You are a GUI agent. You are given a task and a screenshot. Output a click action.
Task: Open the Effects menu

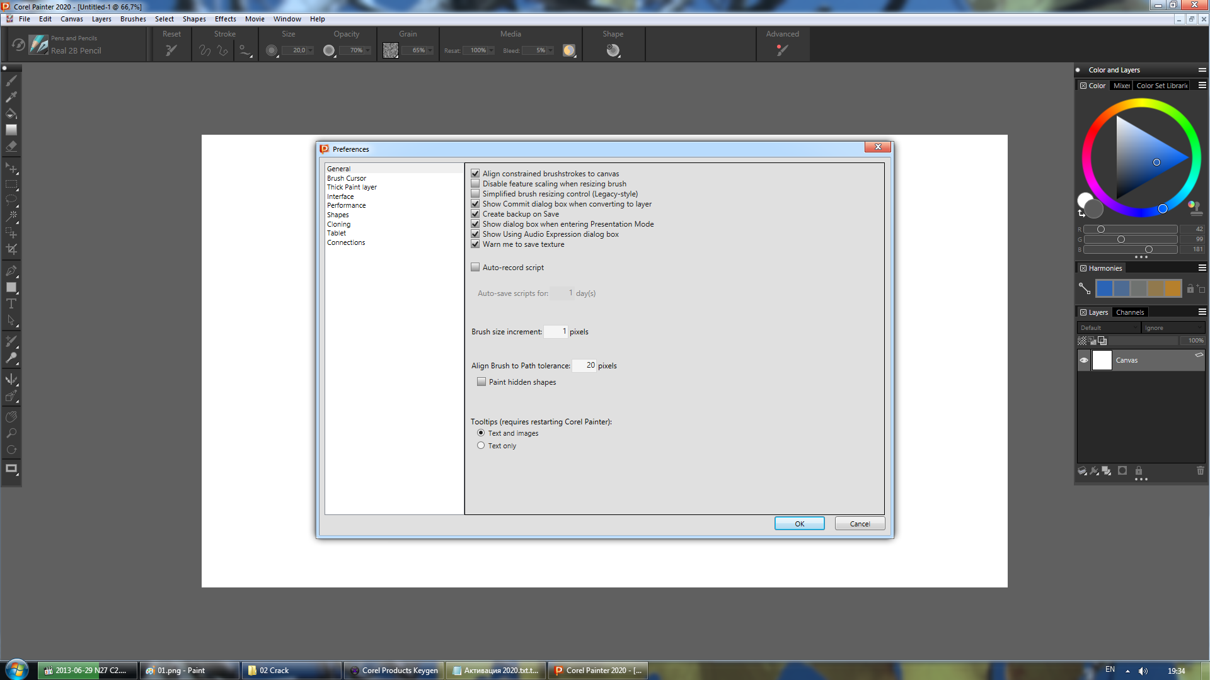point(225,19)
